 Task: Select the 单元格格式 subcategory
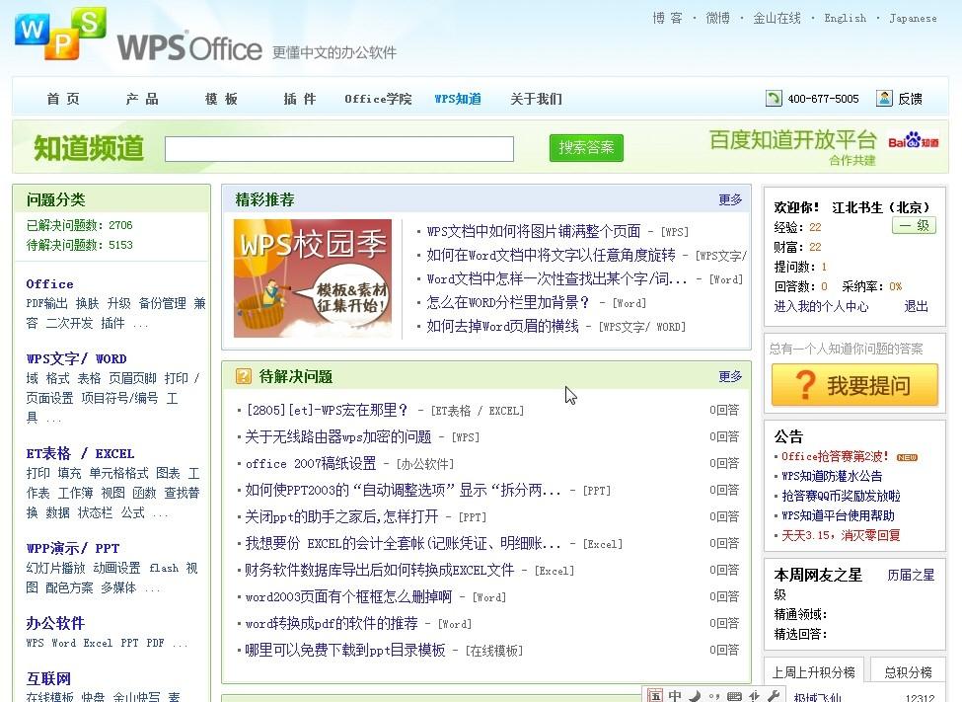118,474
